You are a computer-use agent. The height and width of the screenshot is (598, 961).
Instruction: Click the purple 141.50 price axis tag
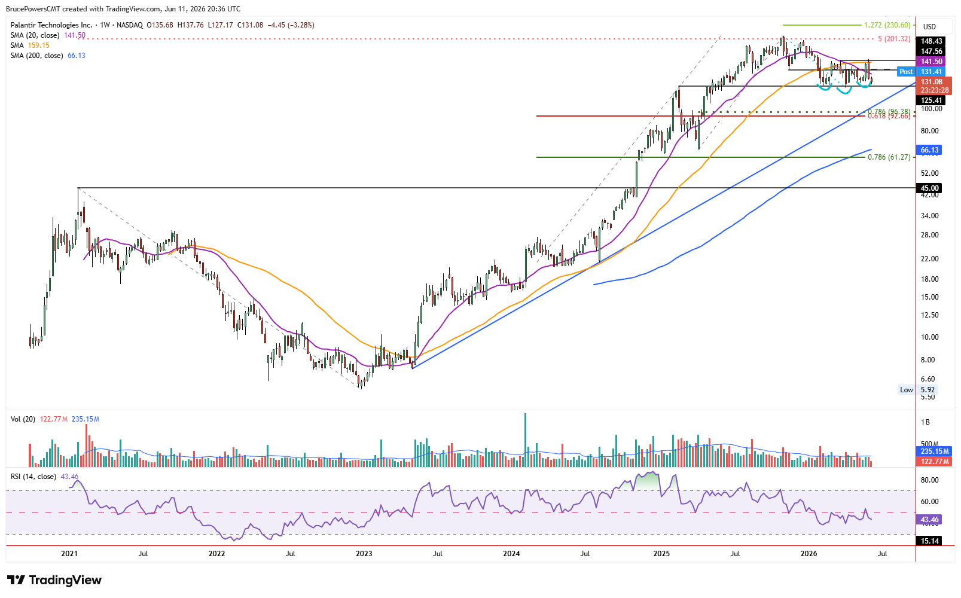coord(932,62)
